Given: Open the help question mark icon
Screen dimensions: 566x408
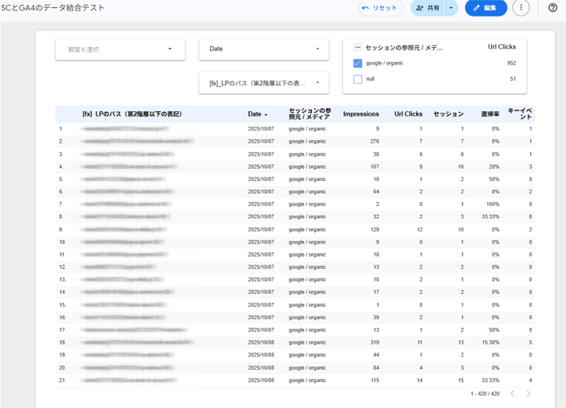Looking at the screenshot, I should 553,8.
